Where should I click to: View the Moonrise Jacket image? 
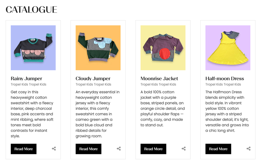pos(163,48)
